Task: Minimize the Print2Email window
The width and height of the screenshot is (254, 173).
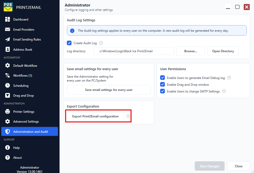Action: (228, 7)
